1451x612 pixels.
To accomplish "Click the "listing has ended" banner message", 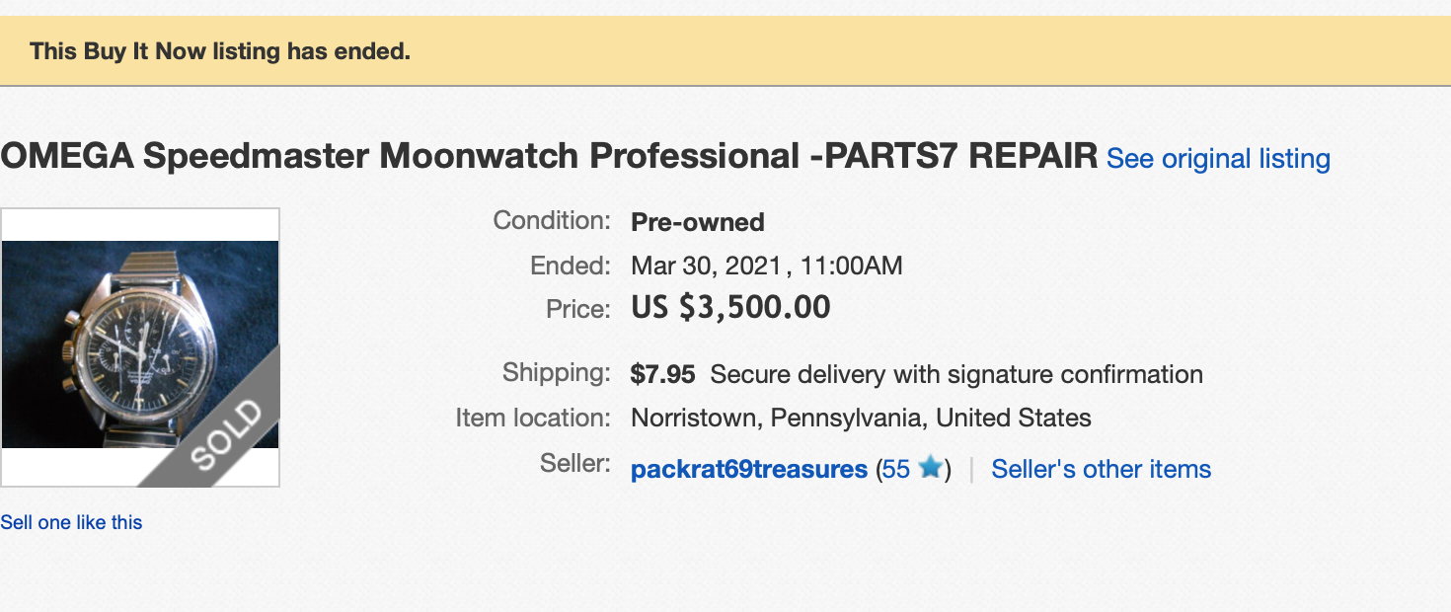I will (x=219, y=51).
